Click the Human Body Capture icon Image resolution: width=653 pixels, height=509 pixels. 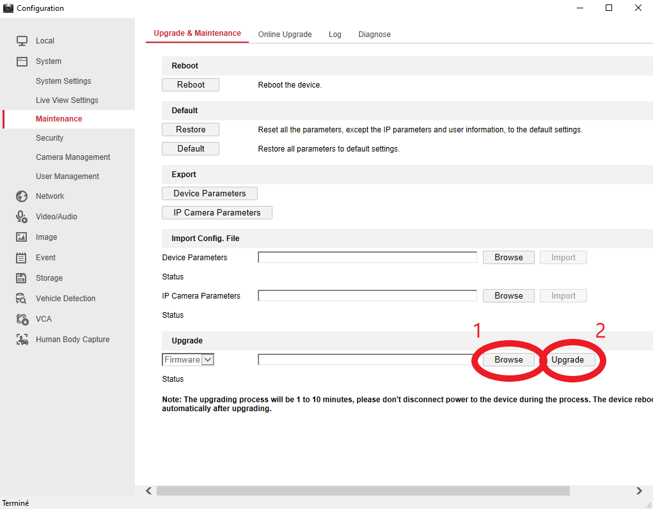pos(22,340)
